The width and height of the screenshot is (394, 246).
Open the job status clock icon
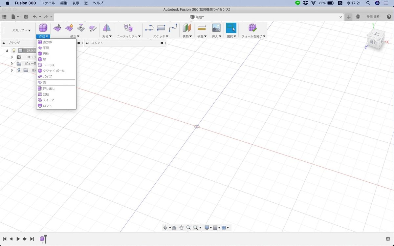tap(358, 17)
